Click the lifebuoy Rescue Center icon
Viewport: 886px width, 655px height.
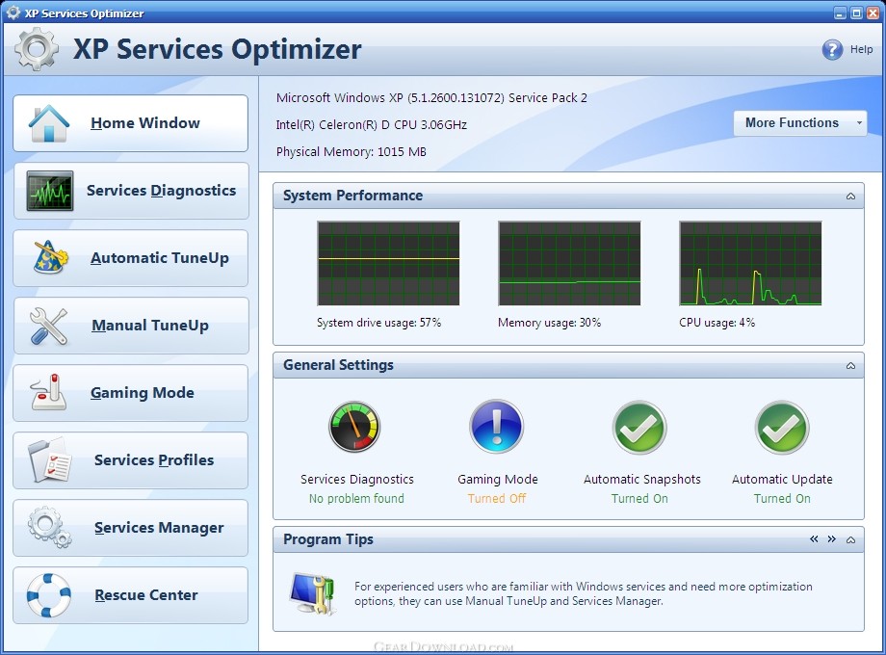click(49, 595)
